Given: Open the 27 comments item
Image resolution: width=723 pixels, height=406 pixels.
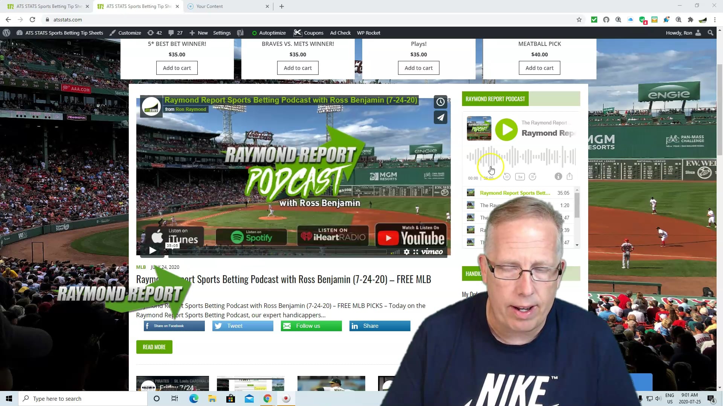Looking at the screenshot, I should [x=175, y=33].
